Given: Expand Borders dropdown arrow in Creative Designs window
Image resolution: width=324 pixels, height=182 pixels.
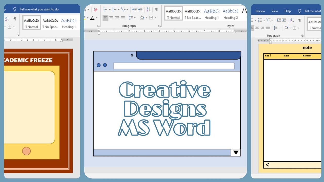Looking at the screenshot, I should [155, 18].
